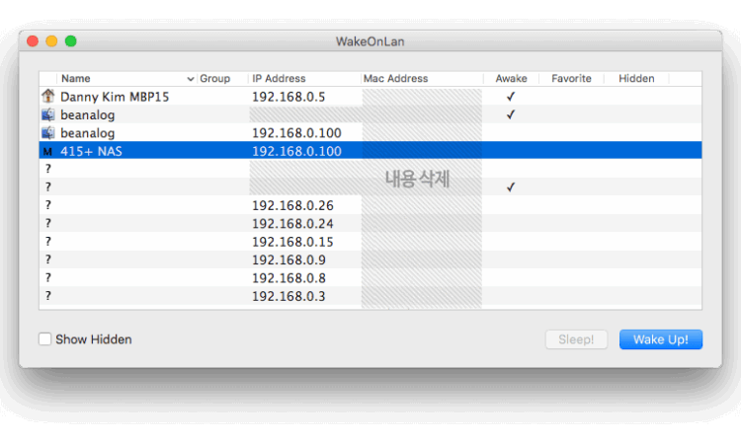Click the sort chevron in the Name column header
741x444 pixels.
(191, 79)
